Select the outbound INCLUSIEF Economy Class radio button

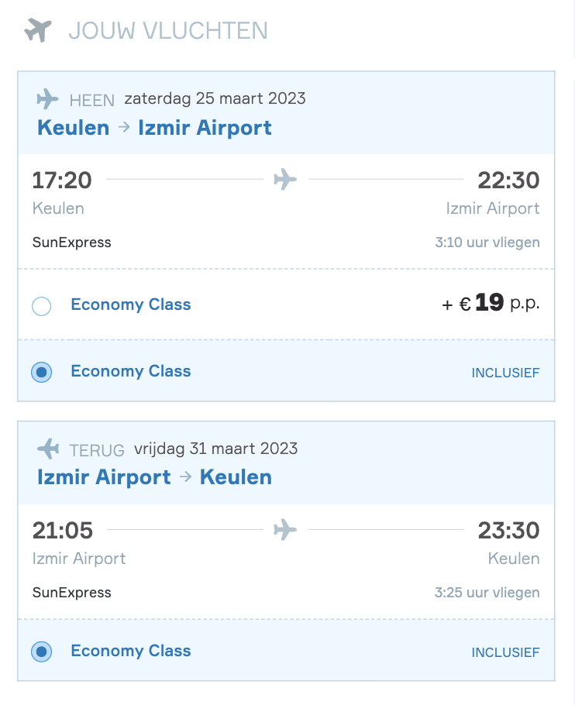pyautogui.click(x=41, y=372)
